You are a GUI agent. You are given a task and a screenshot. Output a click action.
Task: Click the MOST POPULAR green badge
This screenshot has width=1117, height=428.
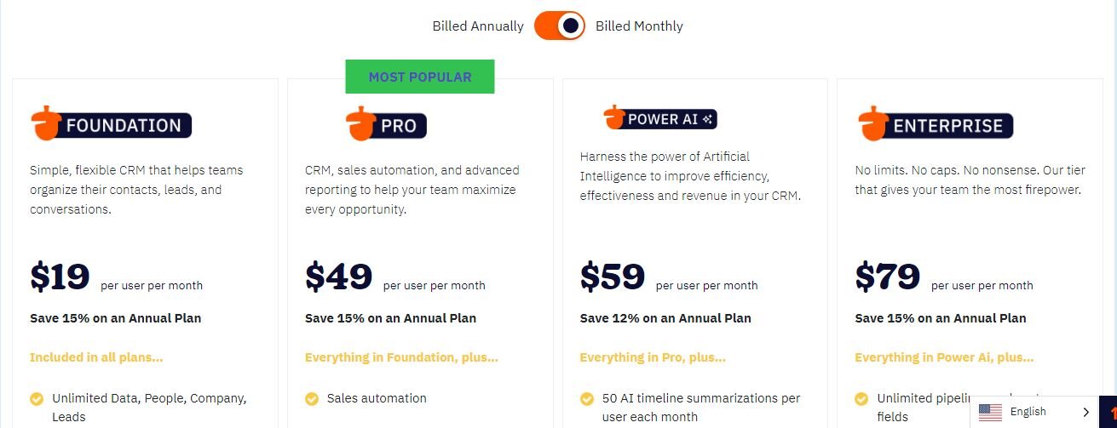pyautogui.click(x=420, y=77)
